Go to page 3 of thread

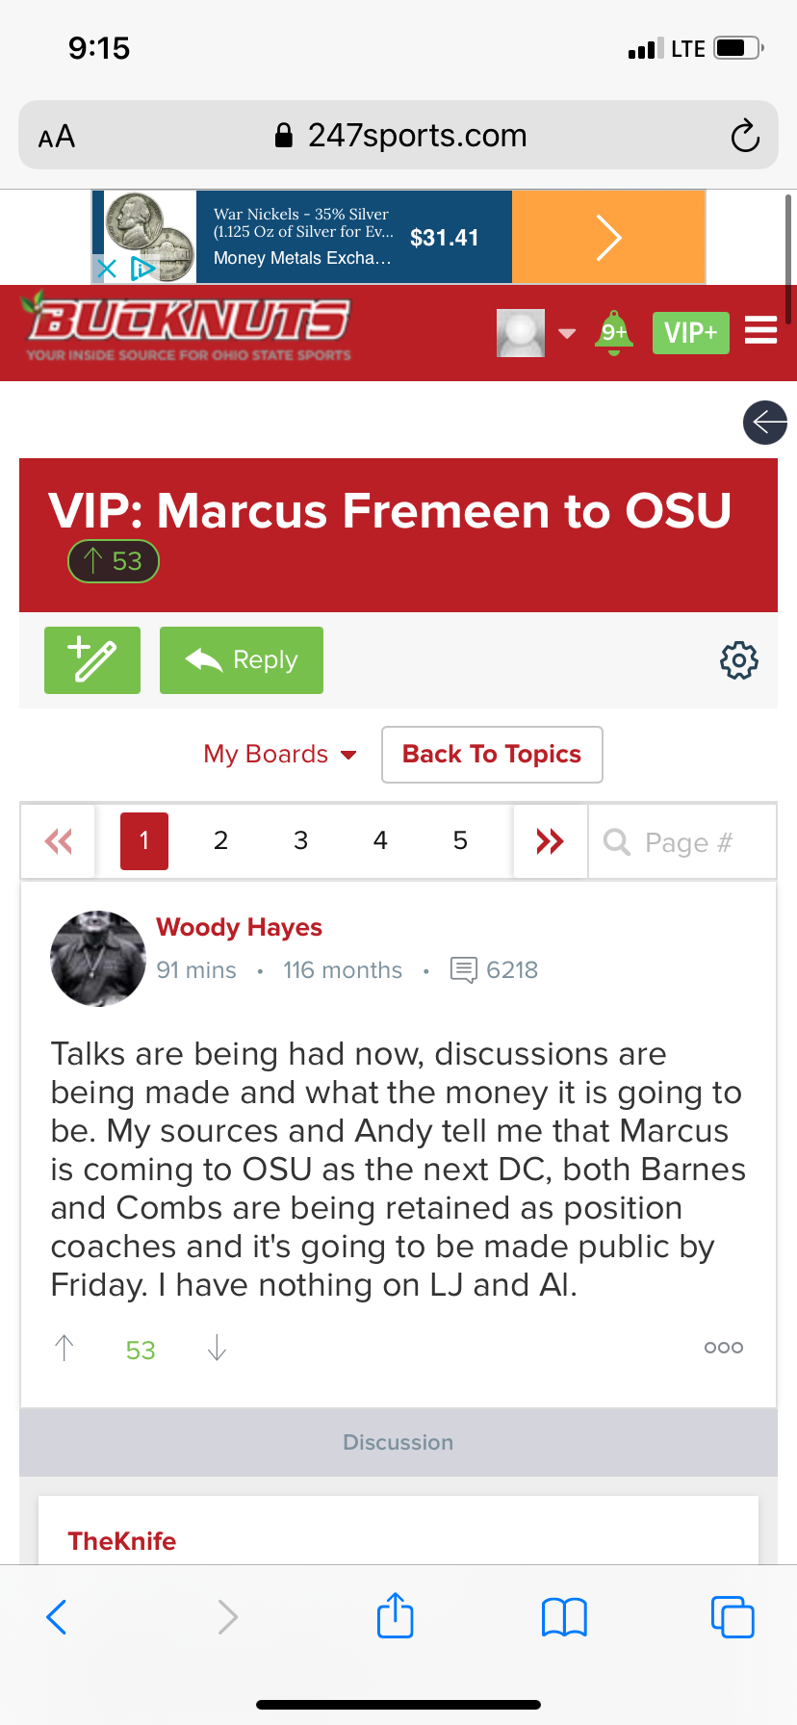[300, 841]
